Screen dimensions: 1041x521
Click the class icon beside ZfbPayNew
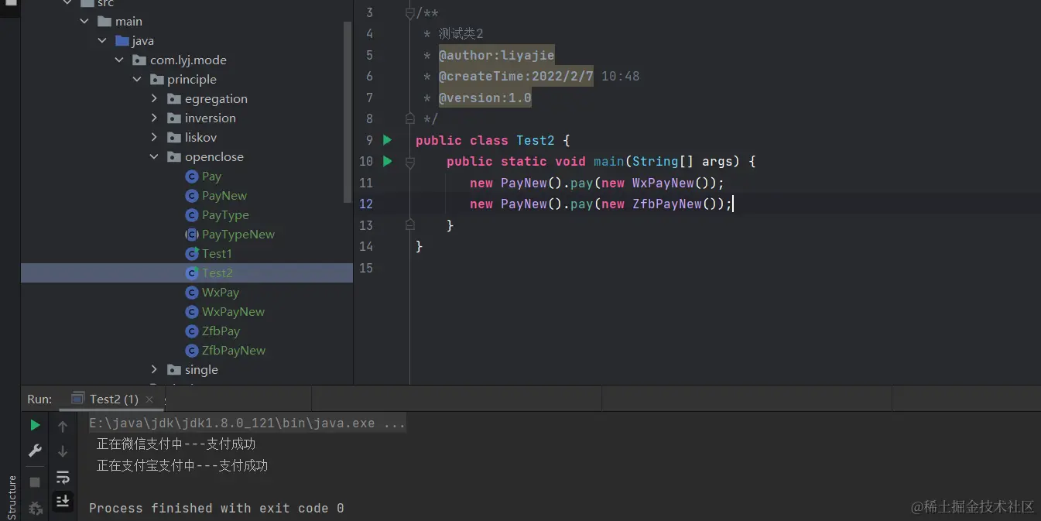(192, 351)
